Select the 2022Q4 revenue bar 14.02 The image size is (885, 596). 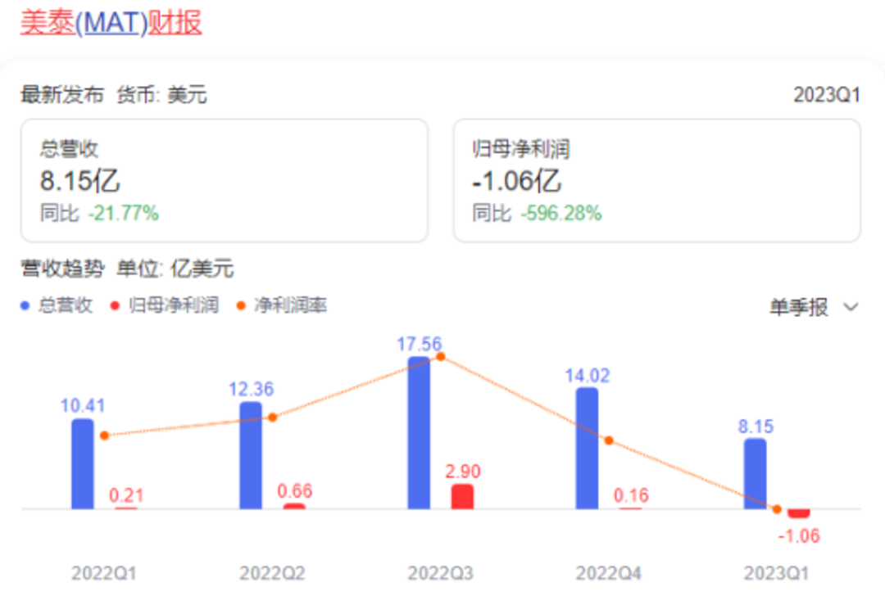tap(587, 449)
